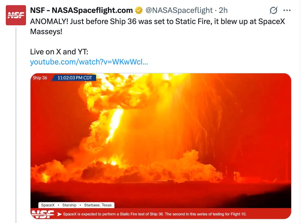Click the NSF logo in the video banner
Image resolution: width=301 pixels, height=223 pixels.
click(x=43, y=214)
